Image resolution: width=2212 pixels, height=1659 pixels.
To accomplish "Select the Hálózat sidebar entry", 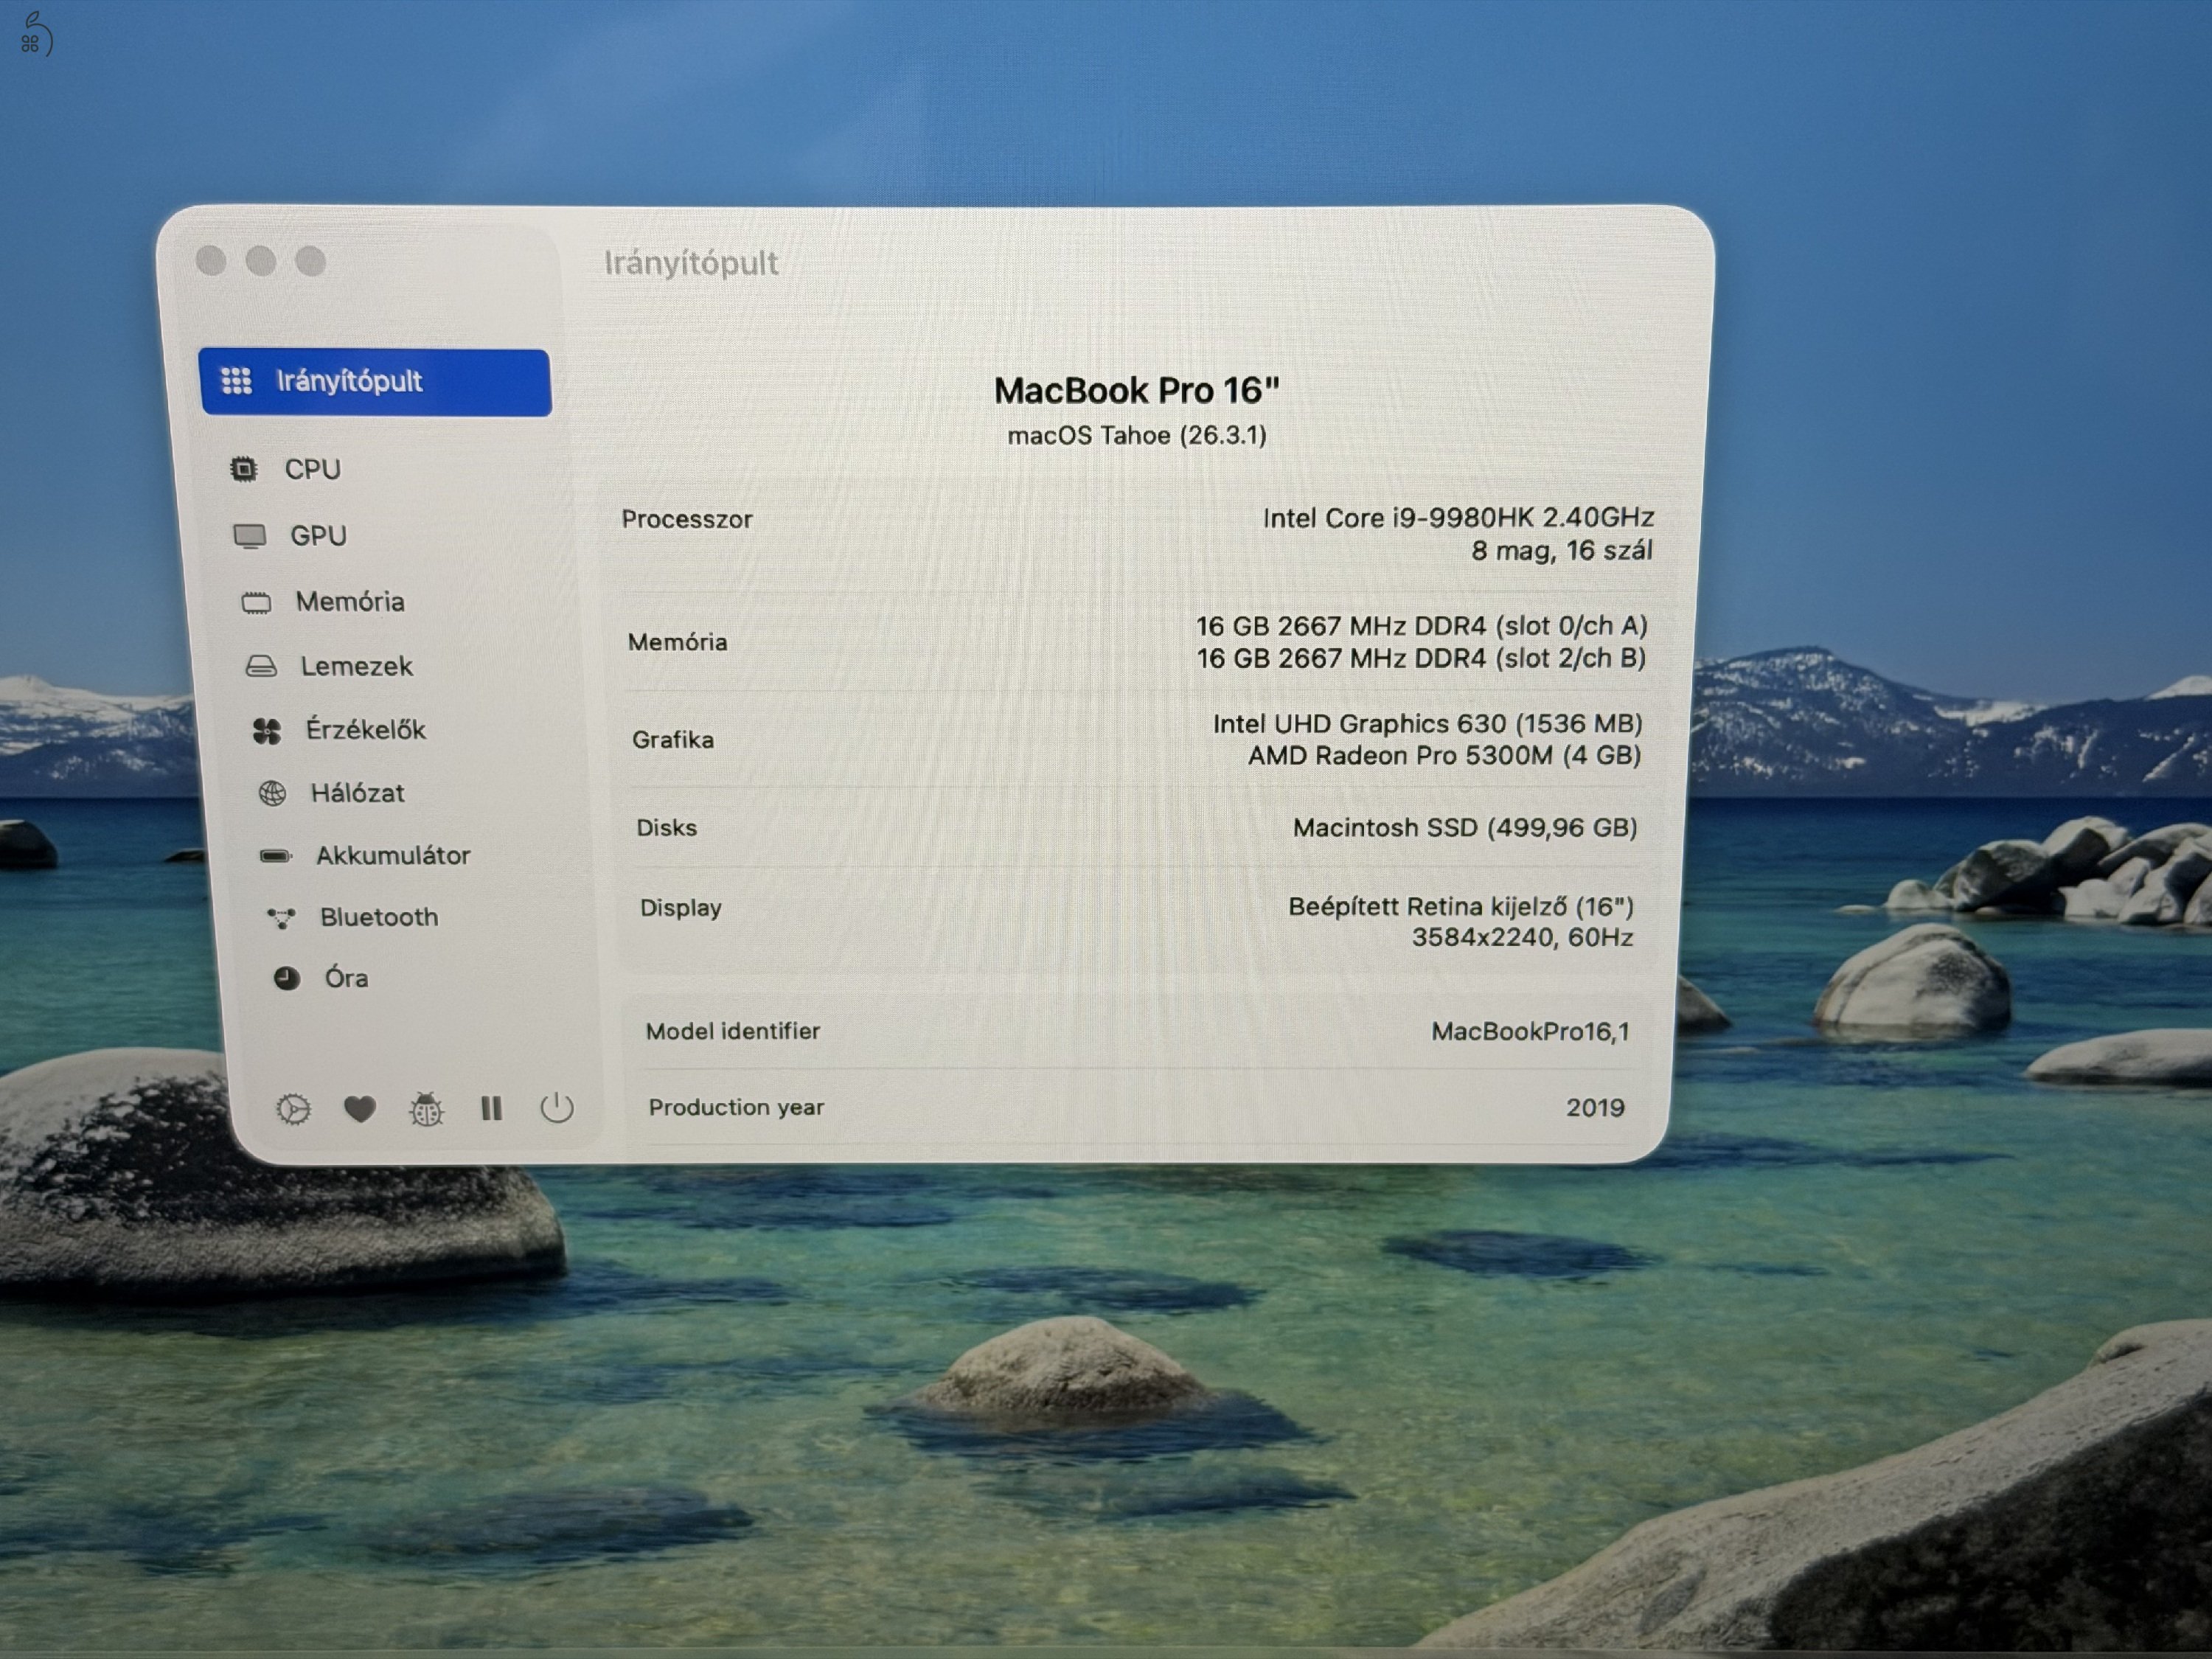I will pos(359,793).
